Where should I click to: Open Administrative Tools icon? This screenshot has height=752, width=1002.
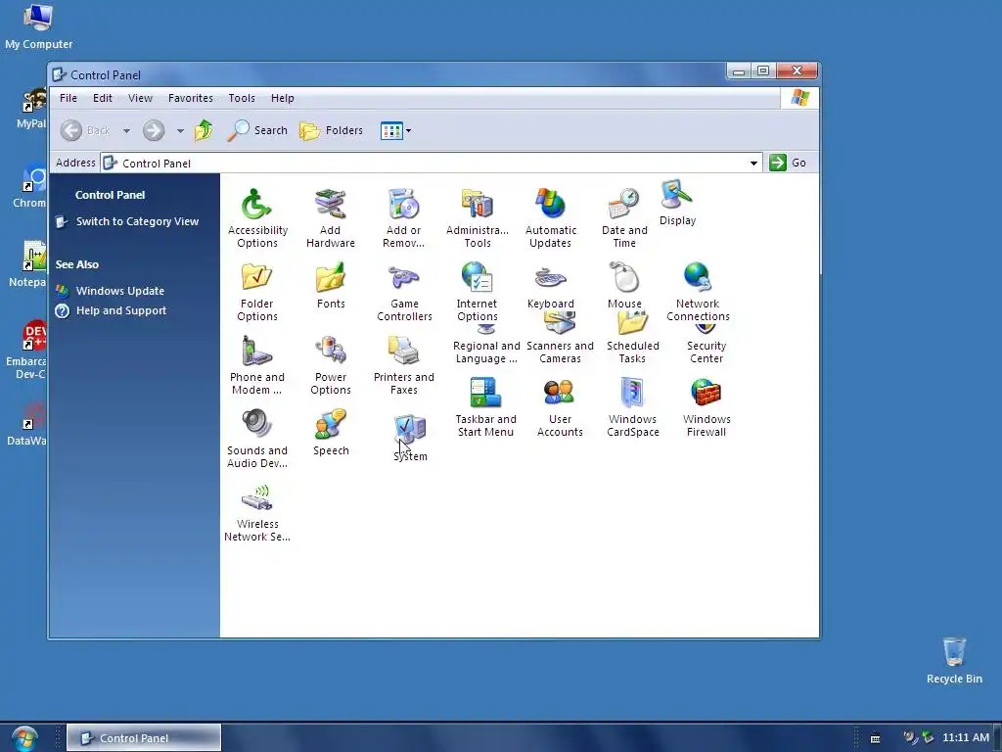[478, 218]
